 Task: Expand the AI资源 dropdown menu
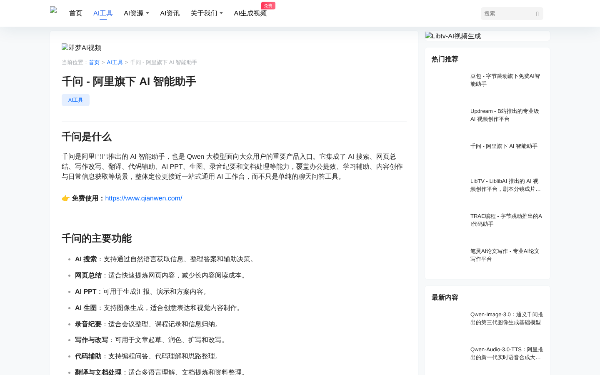tap(136, 13)
